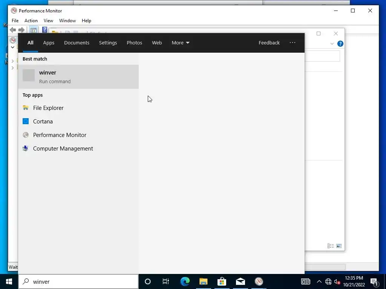Launch Microsoft Edge from taskbar
The width and height of the screenshot is (386, 289).
pyautogui.click(x=185, y=281)
